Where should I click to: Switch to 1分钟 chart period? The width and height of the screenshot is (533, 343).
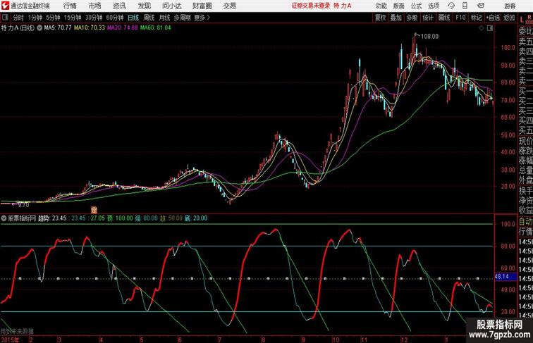(x=35, y=18)
